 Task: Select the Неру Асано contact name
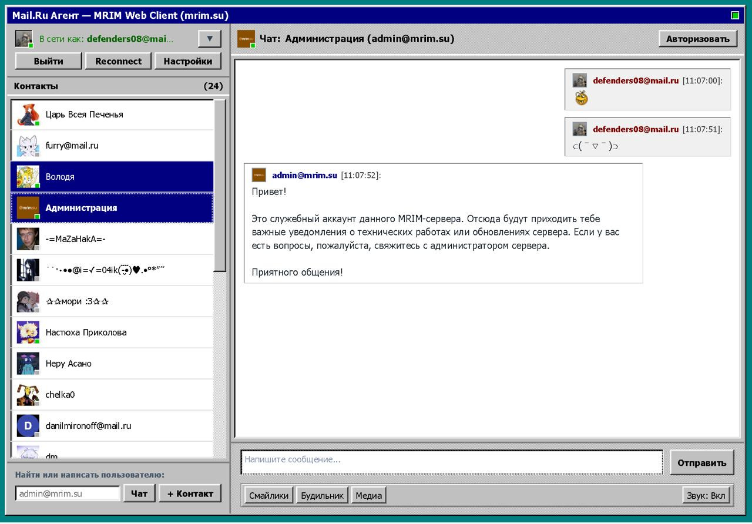click(x=69, y=364)
